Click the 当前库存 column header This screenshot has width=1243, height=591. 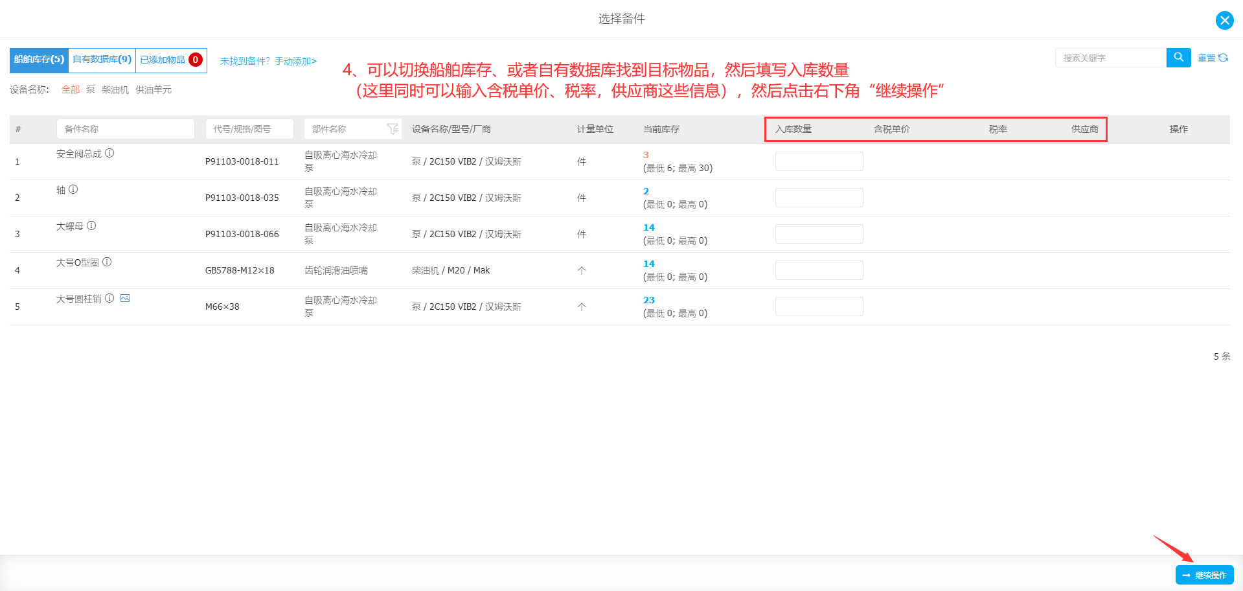pos(661,129)
